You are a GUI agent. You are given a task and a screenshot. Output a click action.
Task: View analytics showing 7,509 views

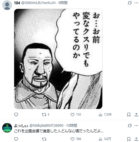(x=105, y=114)
